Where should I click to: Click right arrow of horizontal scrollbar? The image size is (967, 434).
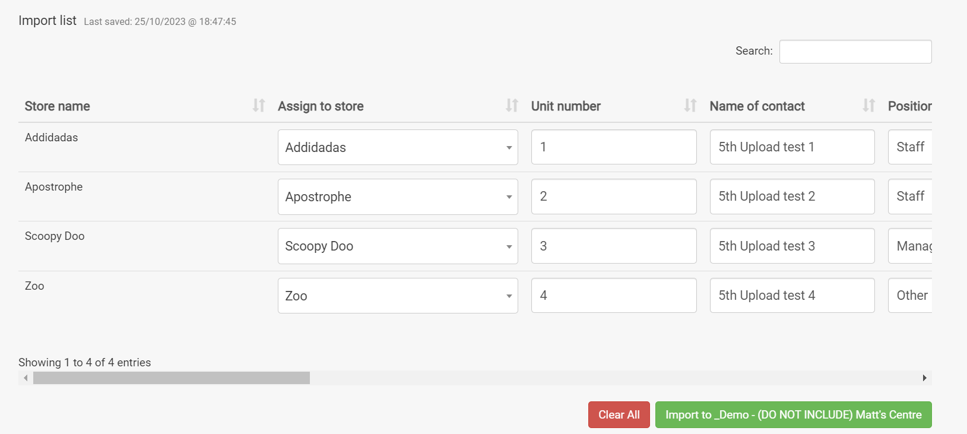(x=924, y=378)
